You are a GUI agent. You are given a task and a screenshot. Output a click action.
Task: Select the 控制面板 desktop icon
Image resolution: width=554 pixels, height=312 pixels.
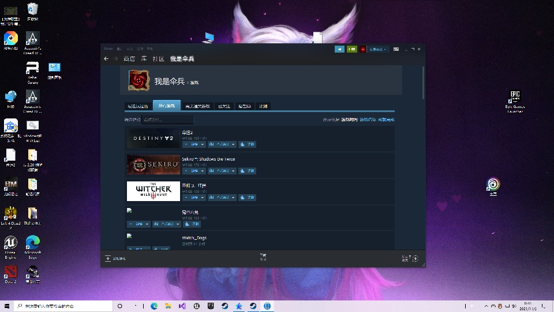point(54,70)
